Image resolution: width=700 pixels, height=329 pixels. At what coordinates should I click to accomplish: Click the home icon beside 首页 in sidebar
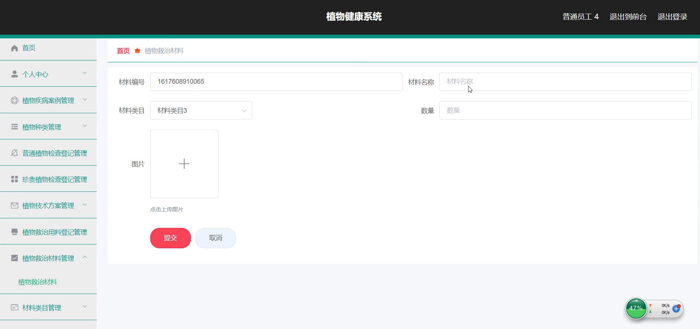(x=14, y=48)
